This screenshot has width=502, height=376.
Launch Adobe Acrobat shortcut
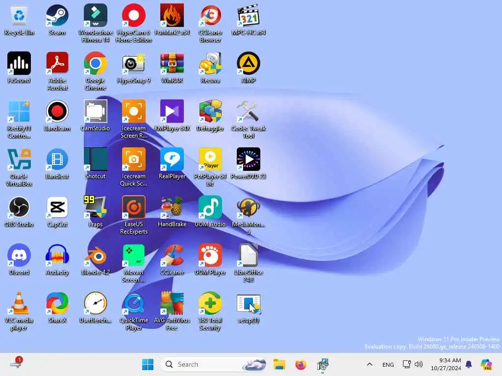pyautogui.click(x=57, y=71)
